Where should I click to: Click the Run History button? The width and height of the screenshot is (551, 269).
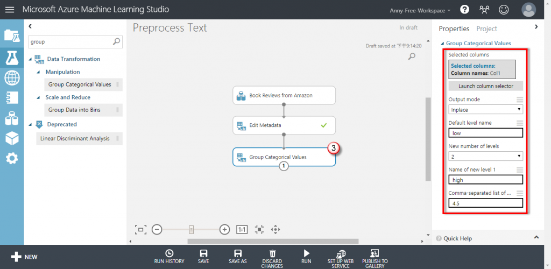(x=169, y=257)
